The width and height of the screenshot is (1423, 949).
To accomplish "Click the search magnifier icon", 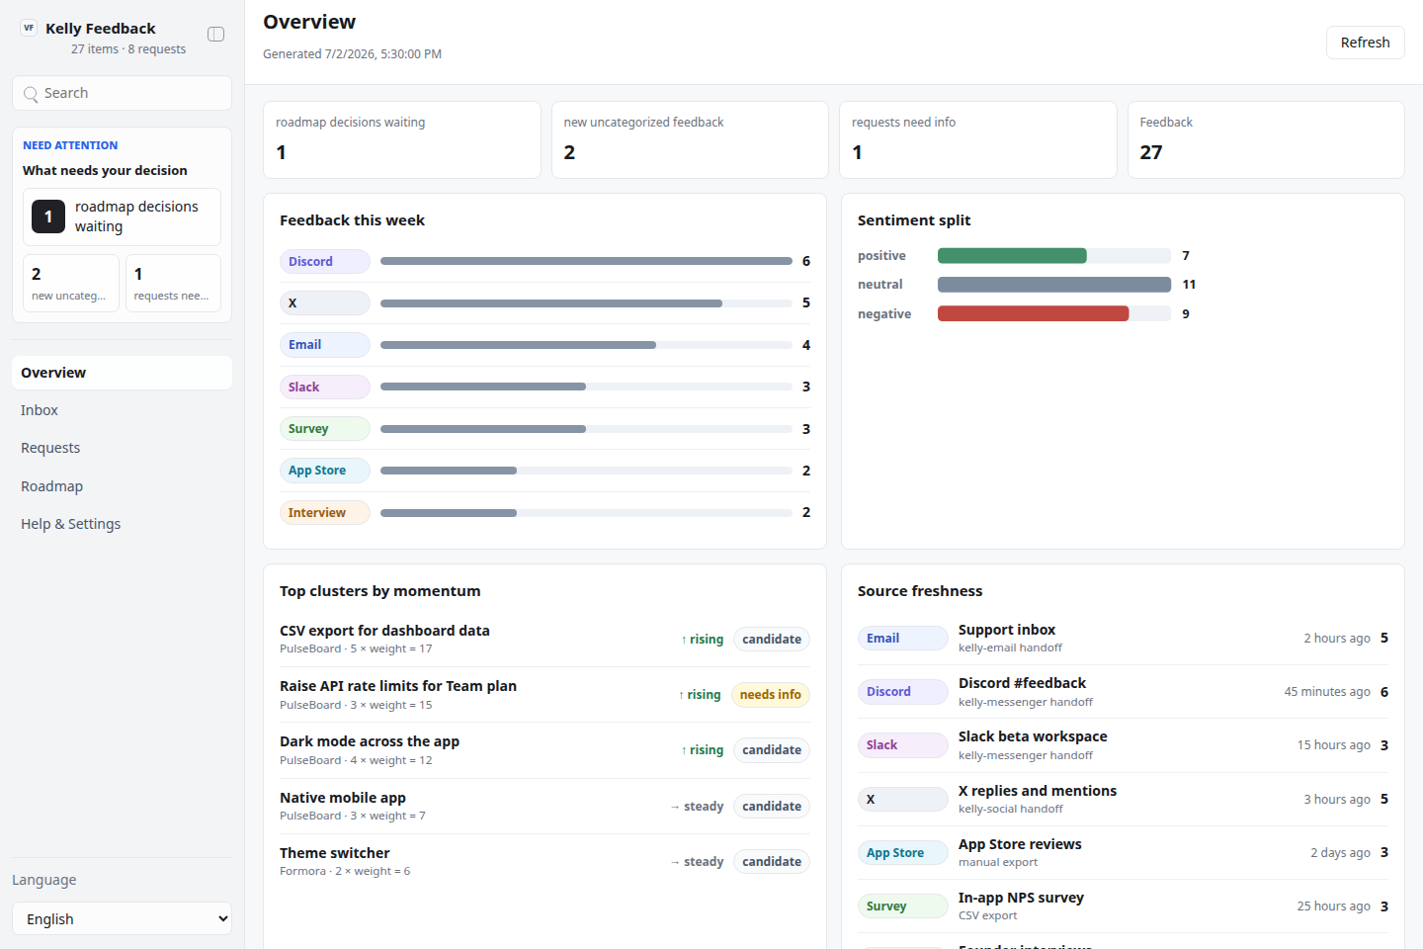I will click(31, 94).
